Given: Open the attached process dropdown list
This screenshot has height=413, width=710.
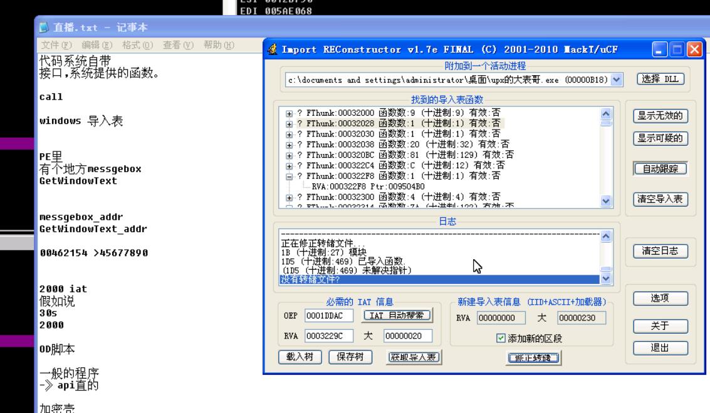Looking at the screenshot, I should point(616,79).
